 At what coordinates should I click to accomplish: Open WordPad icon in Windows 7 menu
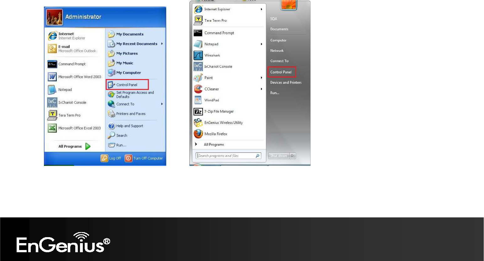(x=198, y=100)
